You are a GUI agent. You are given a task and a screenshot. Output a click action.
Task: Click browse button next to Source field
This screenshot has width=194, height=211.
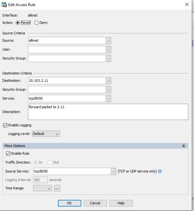point(108,41)
